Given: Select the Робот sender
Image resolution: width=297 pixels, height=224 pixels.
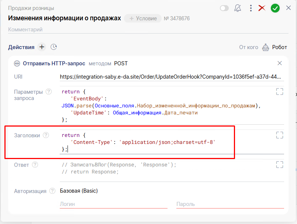Looking at the screenshot, I should [274, 47].
